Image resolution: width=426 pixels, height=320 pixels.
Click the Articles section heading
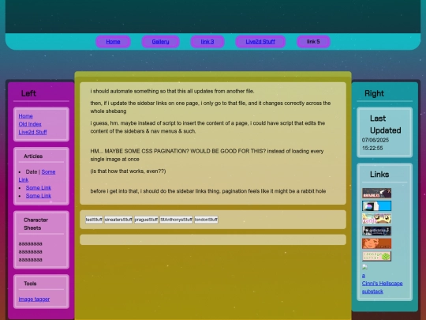[x=33, y=156]
